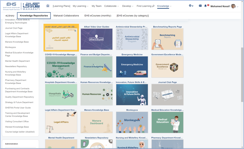
Task: Open the Hospitals Department tile
Action: pyautogui.click(x=61, y=95)
